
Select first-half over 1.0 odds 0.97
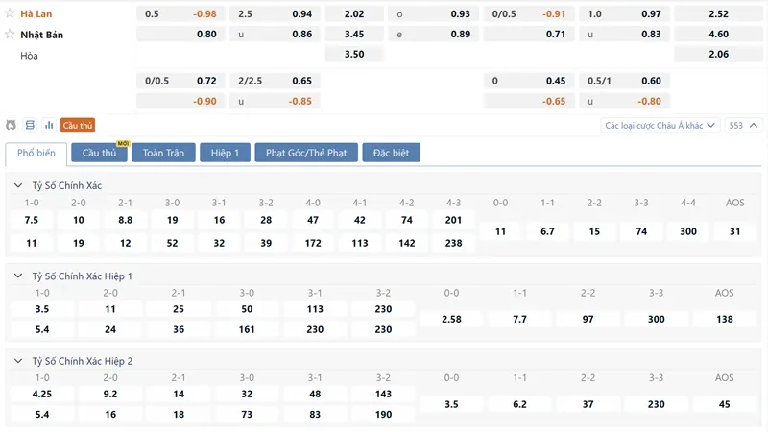point(624,13)
